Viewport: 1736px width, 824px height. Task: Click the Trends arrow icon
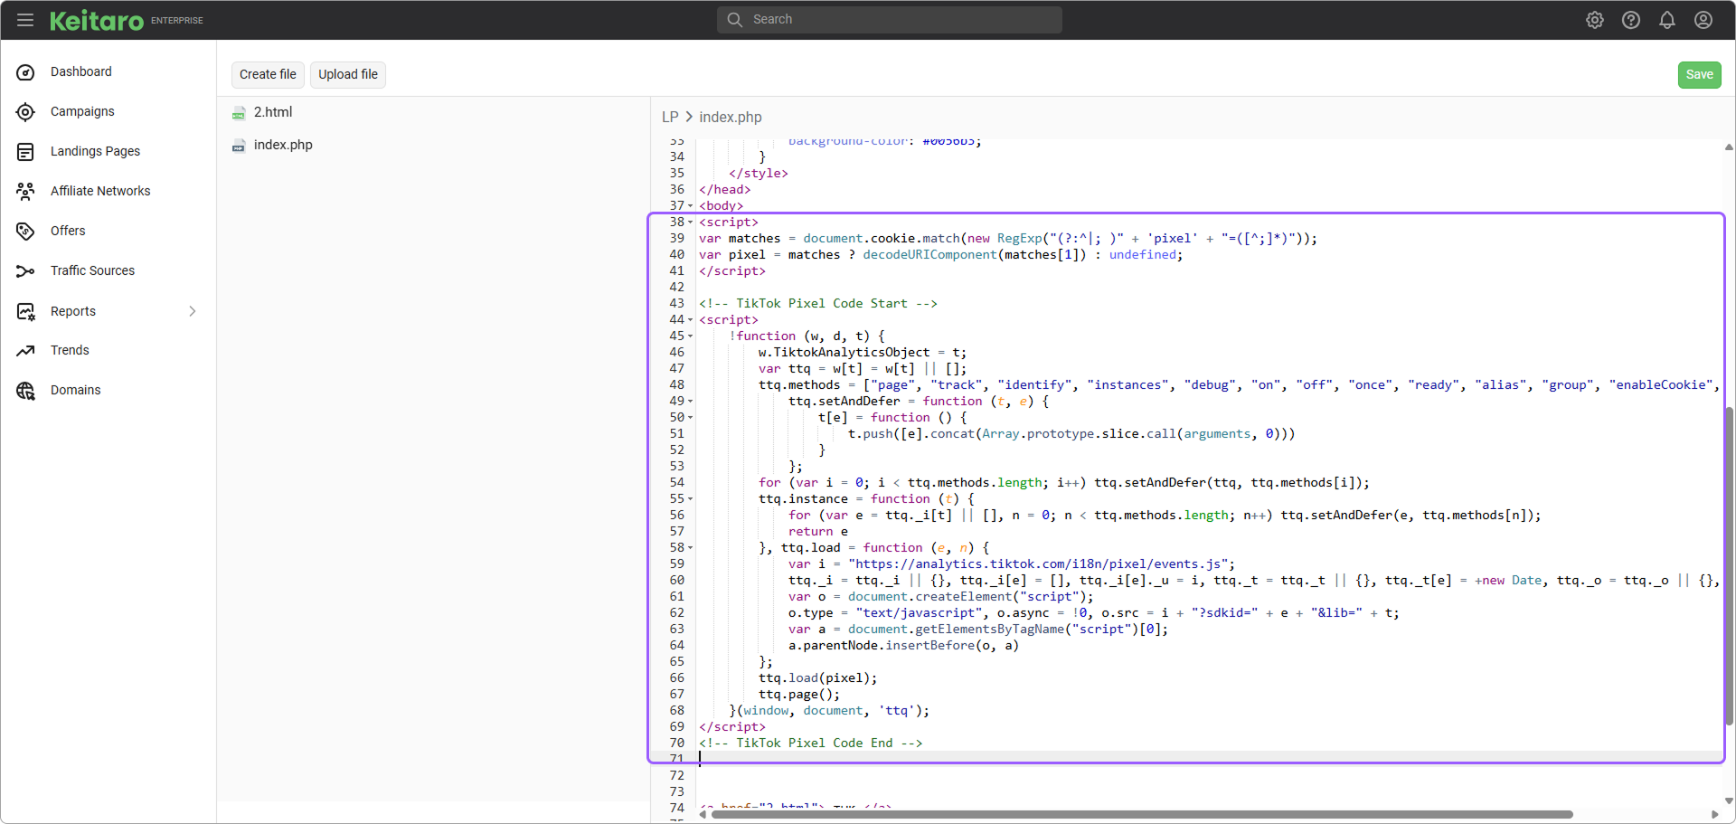[x=25, y=351]
